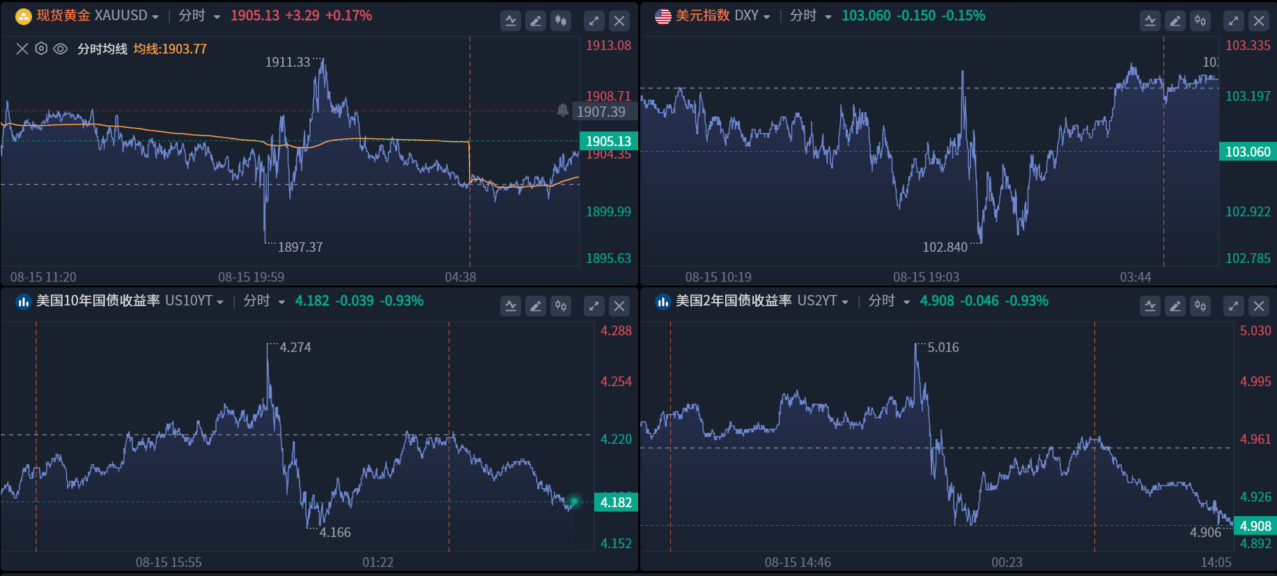Click the 102.840 low marker on DXY chart

coord(945,247)
